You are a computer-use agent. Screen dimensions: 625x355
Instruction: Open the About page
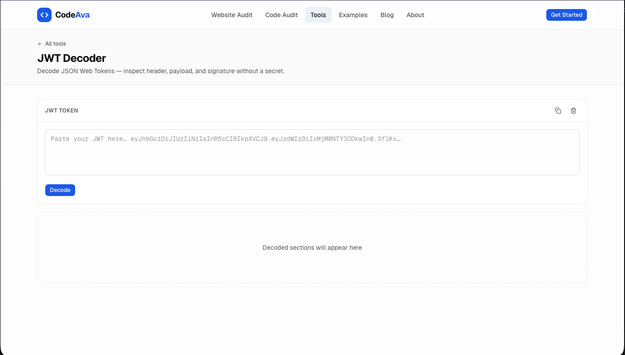pos(415,15)
